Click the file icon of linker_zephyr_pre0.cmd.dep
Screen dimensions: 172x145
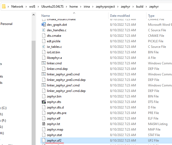[44, 80]
